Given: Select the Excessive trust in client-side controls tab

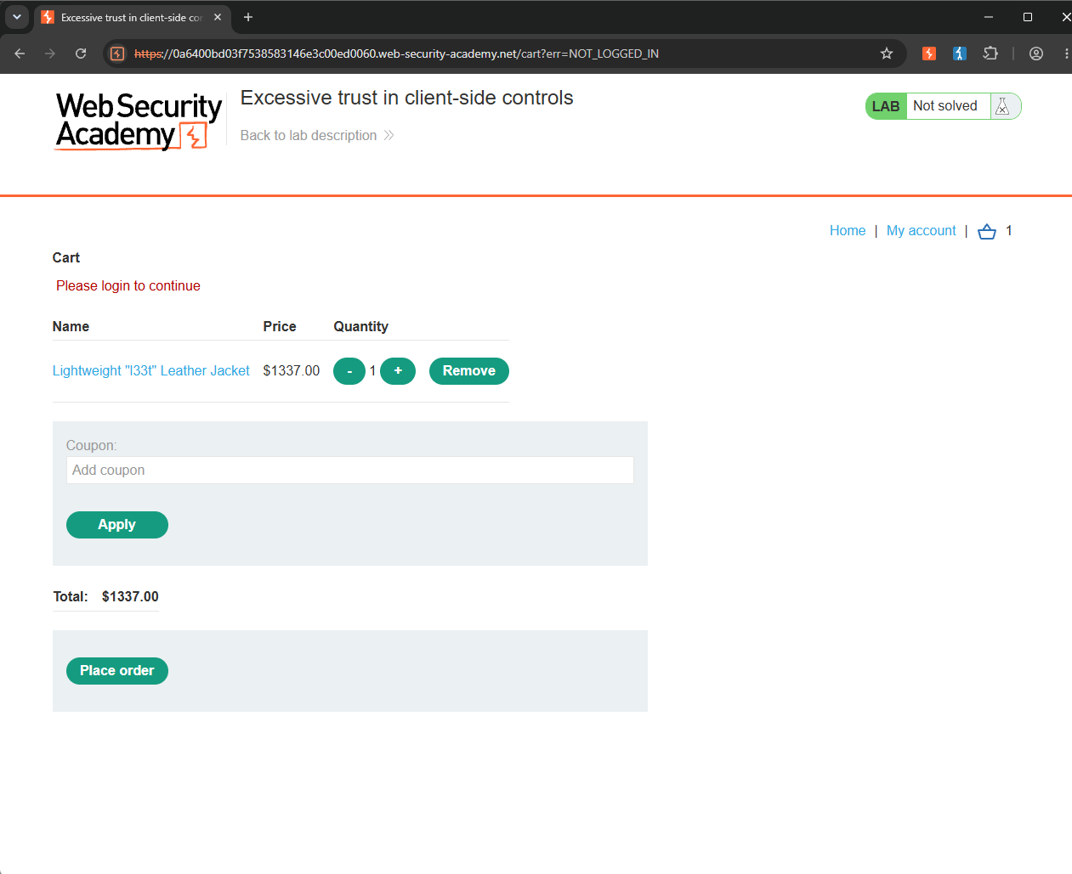Looking at the screenshot, I should click(132, 17).
